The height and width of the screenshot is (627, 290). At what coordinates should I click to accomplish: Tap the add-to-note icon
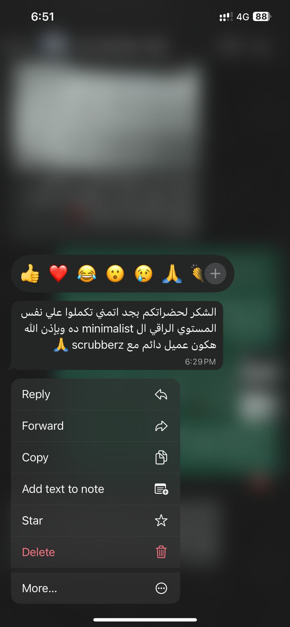pyautogui.click(x=161, y=489)
